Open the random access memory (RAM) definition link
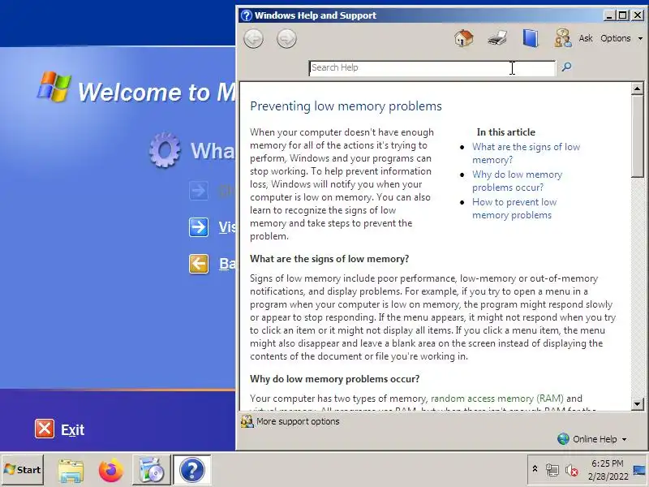This screenshot has width=649, height=487. [497, 399]
